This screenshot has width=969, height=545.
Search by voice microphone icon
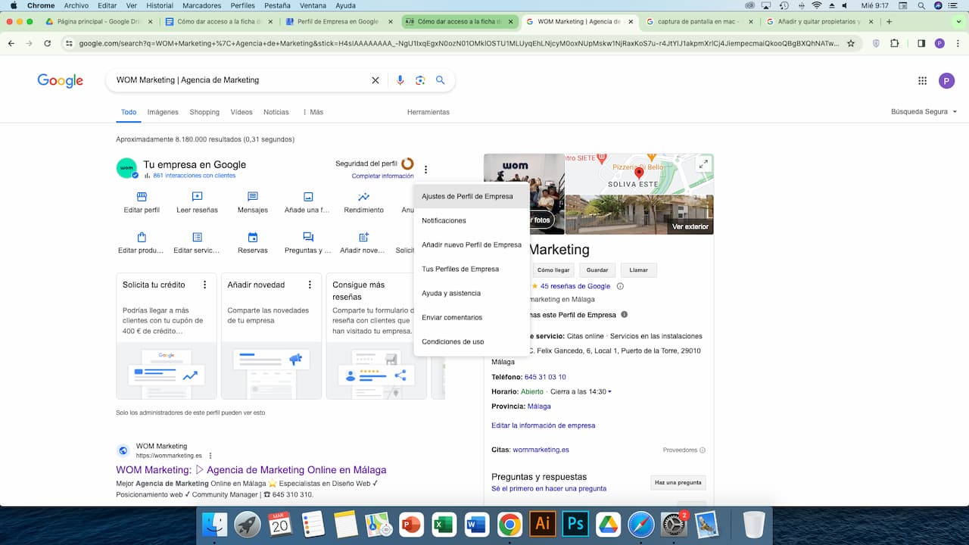click(x=400, y=80)
